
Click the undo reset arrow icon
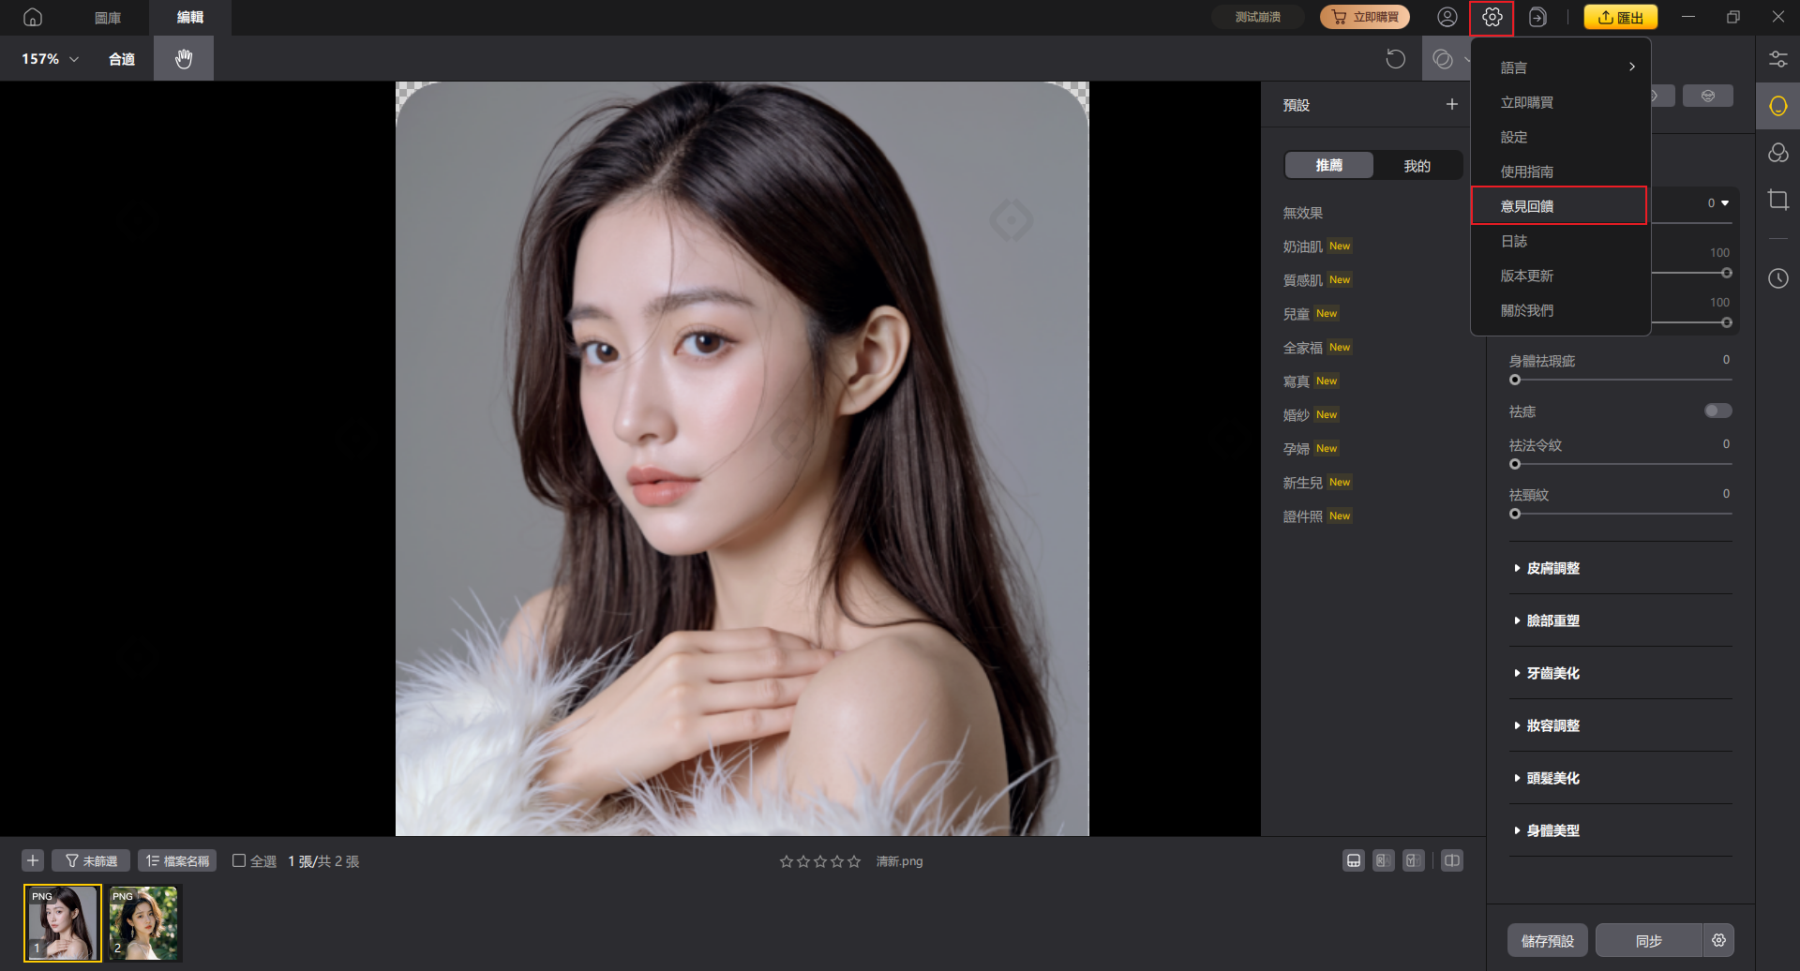coord(1395,59)
